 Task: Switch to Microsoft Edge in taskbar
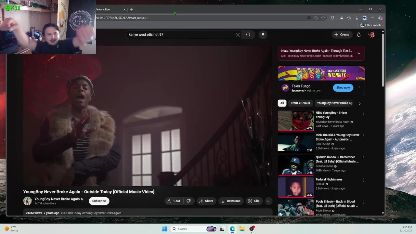(232, 229)
